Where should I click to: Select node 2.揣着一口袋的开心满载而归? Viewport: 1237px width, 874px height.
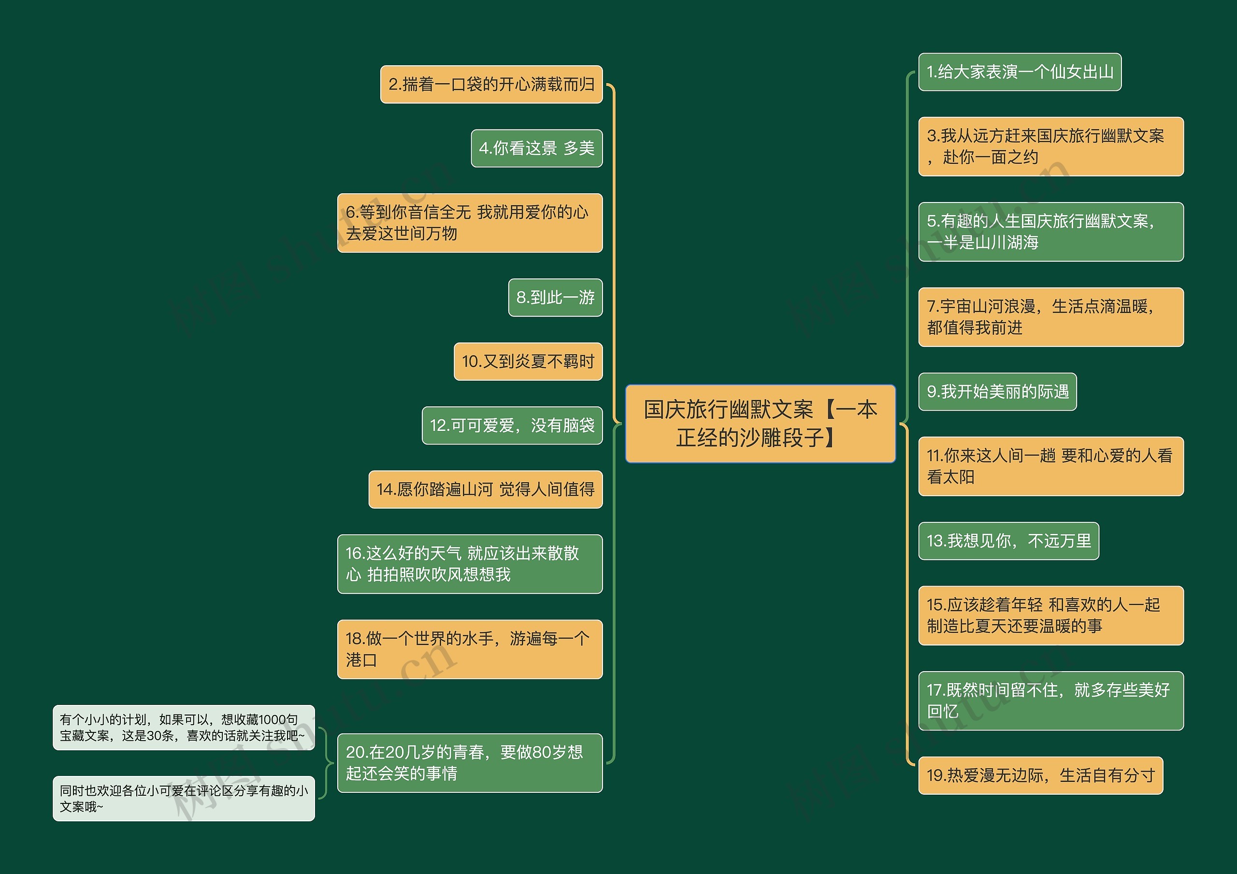point(493,84)
